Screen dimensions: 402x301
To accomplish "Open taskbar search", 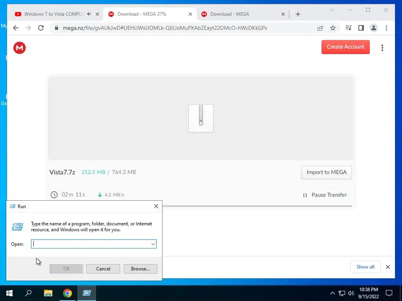I will (x=28, y=293).
